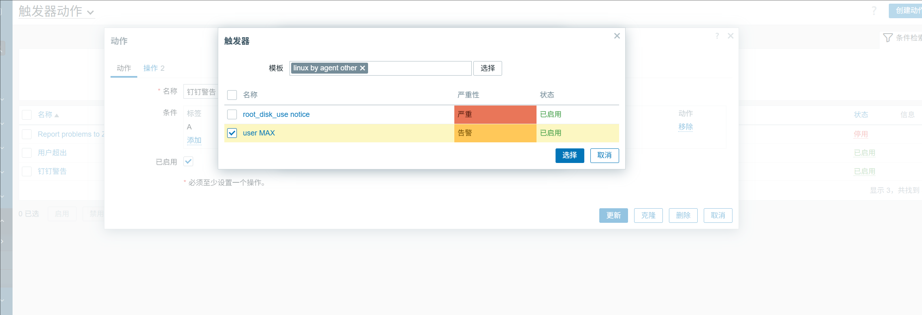The width and height of the screenshot is (922, 315).
Task: Close the 动作 dialog with X
Action: 730,36
